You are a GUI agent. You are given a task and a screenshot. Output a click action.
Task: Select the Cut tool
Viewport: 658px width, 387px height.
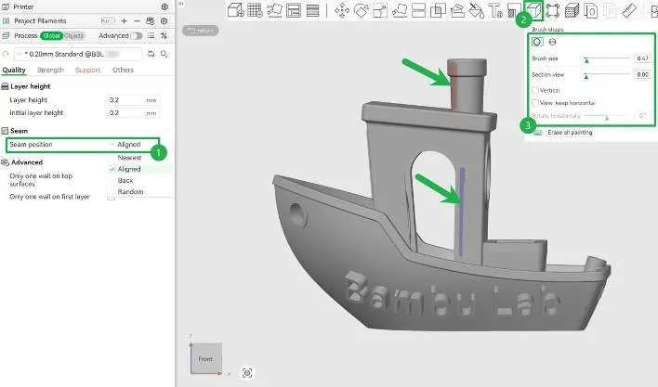tap(418, 10)
